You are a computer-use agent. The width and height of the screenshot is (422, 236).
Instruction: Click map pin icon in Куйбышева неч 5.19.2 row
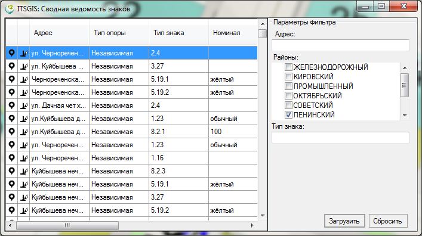(x=11, y=210)
